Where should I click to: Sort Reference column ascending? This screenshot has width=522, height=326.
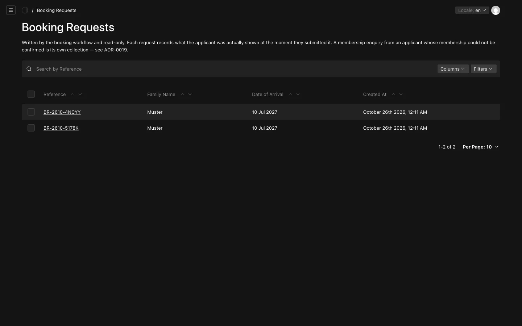[73, 94]
